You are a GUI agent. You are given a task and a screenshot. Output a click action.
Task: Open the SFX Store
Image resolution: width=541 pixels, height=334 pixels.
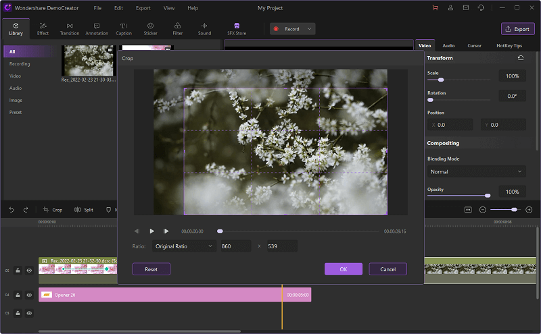[237, 28]
